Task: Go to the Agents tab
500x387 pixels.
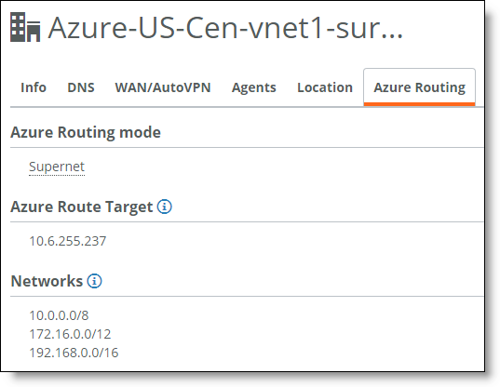Action: click(x=254, y=87)
